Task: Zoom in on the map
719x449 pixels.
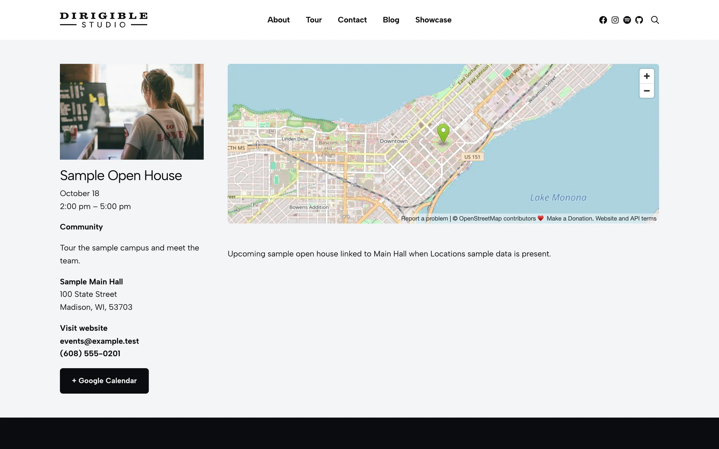Action: click(x=647, y=76)
